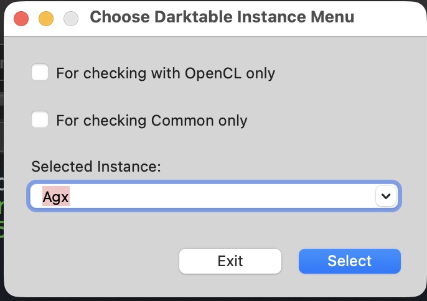Enable the "For checking with OpenCL only" checkbox
The image size is (427, 301).
pos(40,73)
